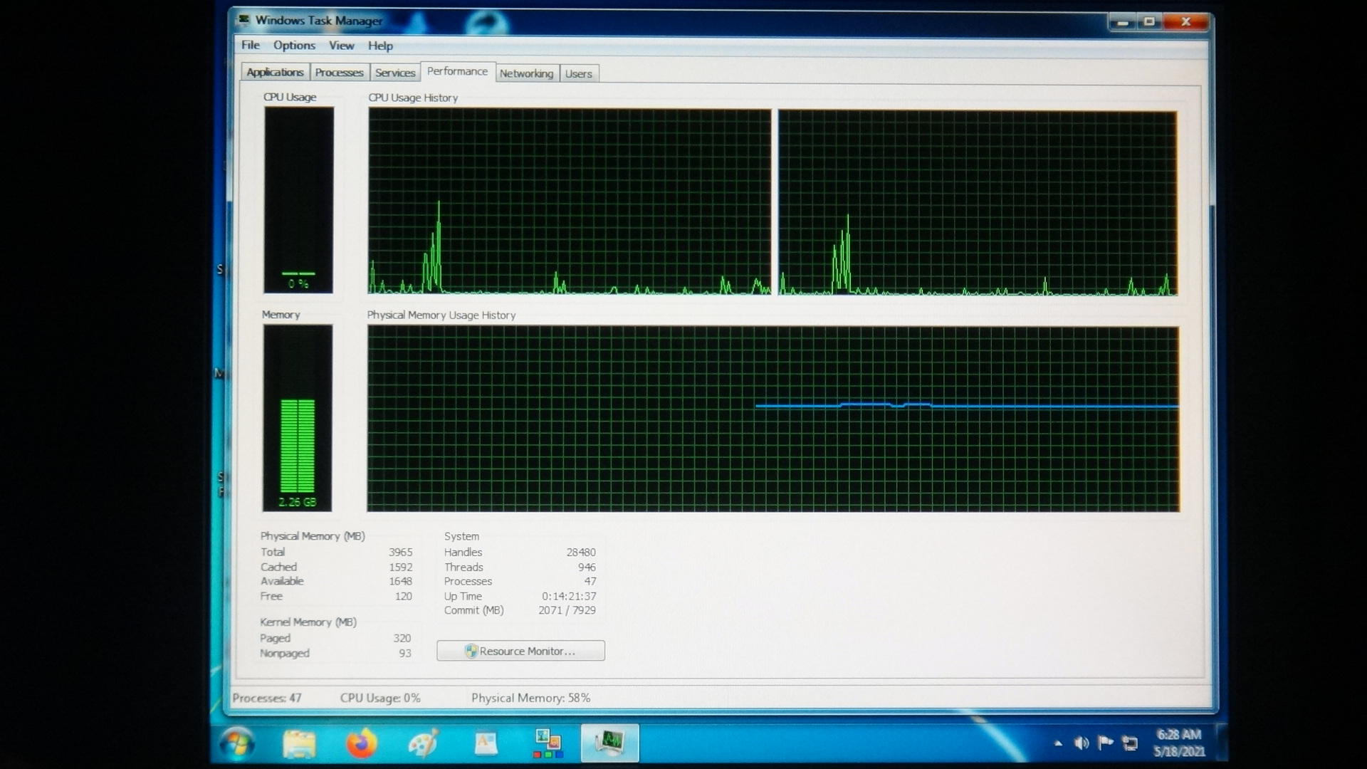Click the Paged kernel memory value 320
The height and width of the screenshot is (769, 1367).
402,638
